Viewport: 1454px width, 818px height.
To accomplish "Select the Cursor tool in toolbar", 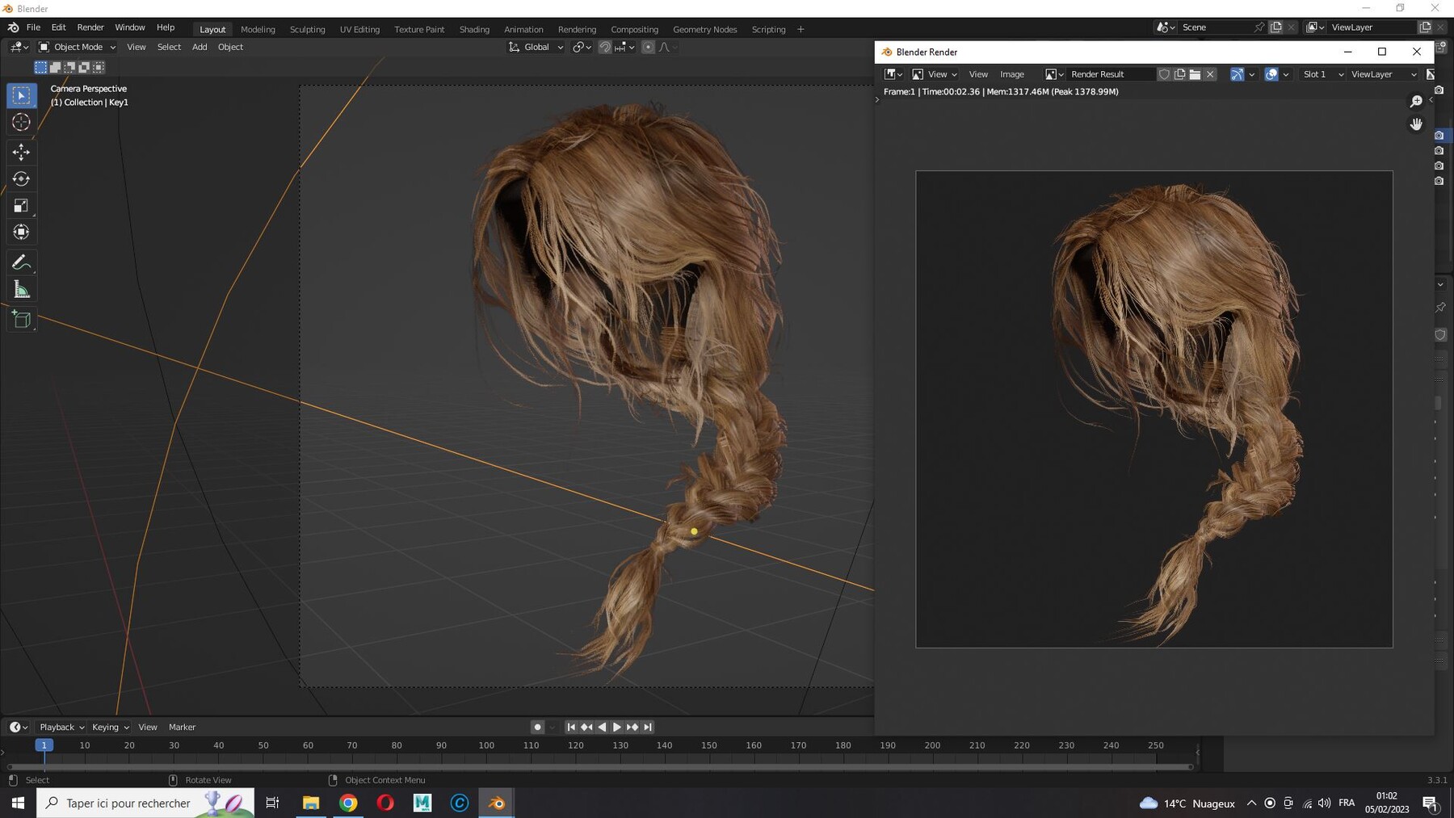I will coord(22,122).
